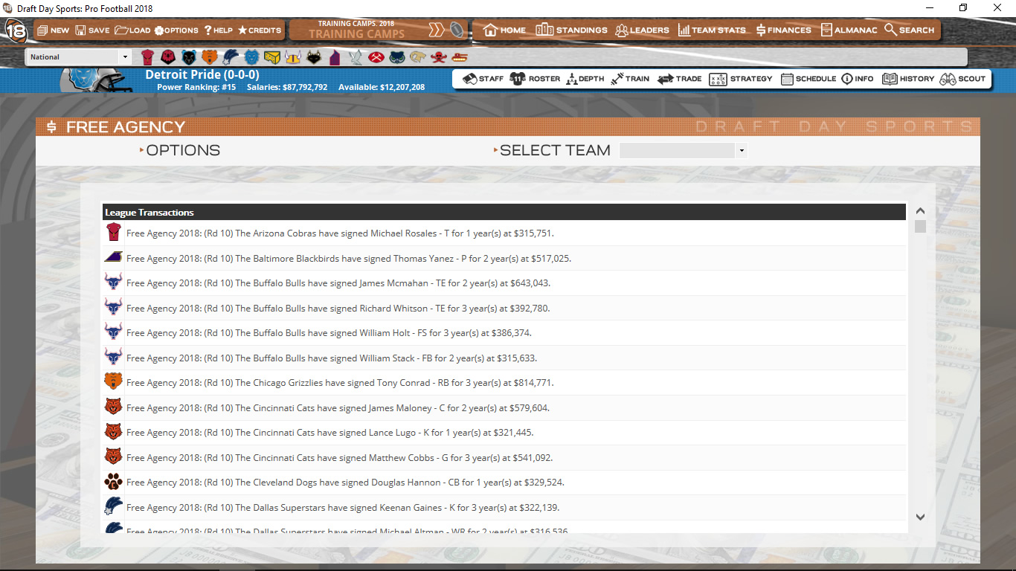Open the team Schedule
This screenshot has height=571, width=1016.
(808, 79)
